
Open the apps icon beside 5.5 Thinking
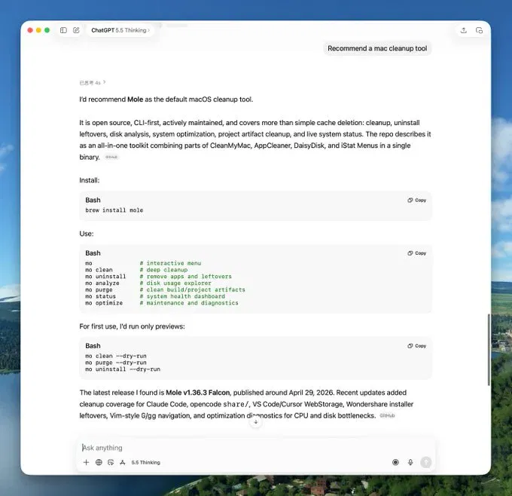[123, 462]
